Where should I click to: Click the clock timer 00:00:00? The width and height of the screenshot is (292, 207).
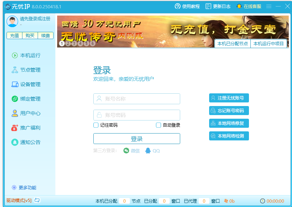click(272, 201)
